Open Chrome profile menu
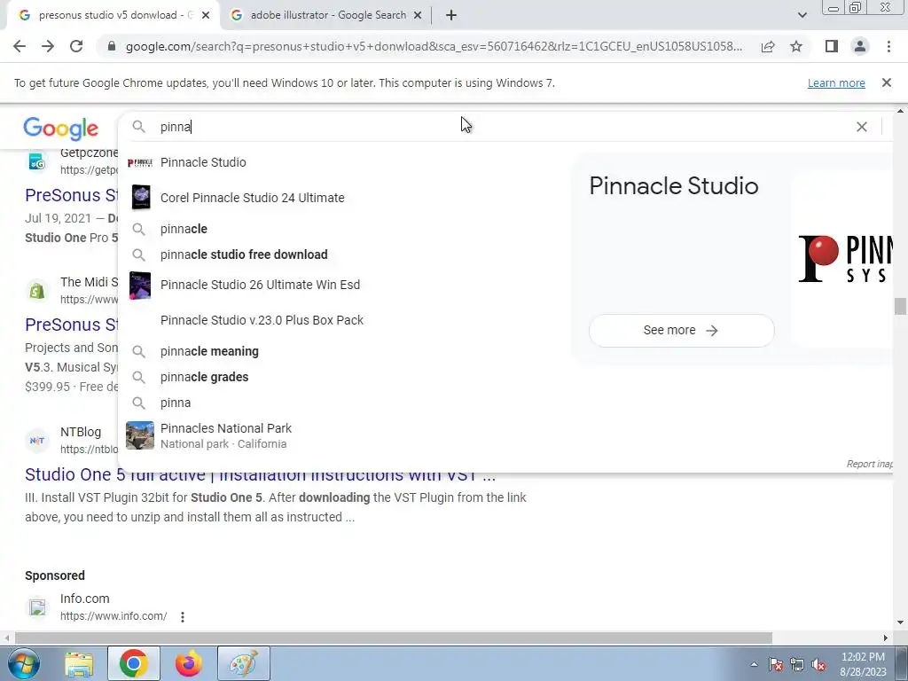 [860, 46]
